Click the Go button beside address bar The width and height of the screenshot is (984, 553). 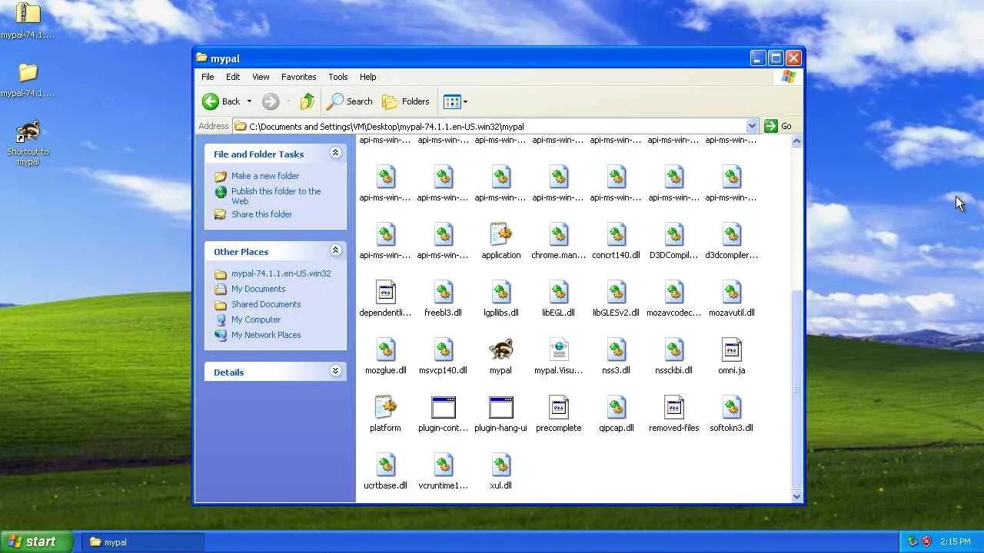coord(778,126)
